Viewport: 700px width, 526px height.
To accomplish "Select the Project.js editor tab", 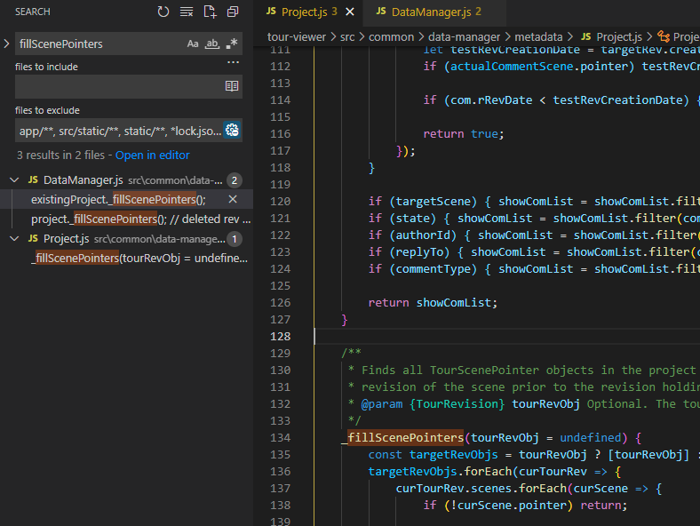I will [x=301, y=12].
